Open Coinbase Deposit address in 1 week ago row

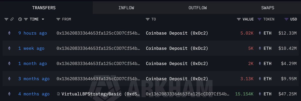coord(177,48)
